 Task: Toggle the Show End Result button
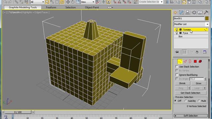tap(185, 52)
